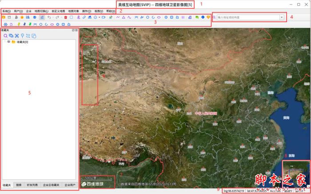This screenshot has height=194, width=311.
Task: Switch to the 好友列表 bottom tab
Action: click(32, 185)
